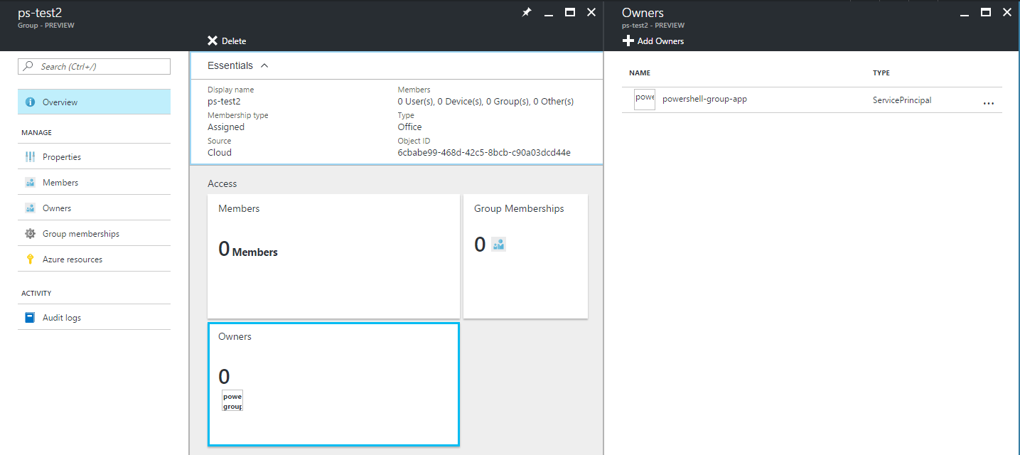
Task: Click the Type value Office
Action: point(409,127)
